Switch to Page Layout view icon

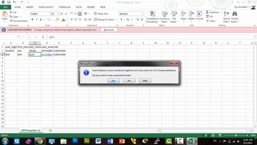[x=213, y=135]
